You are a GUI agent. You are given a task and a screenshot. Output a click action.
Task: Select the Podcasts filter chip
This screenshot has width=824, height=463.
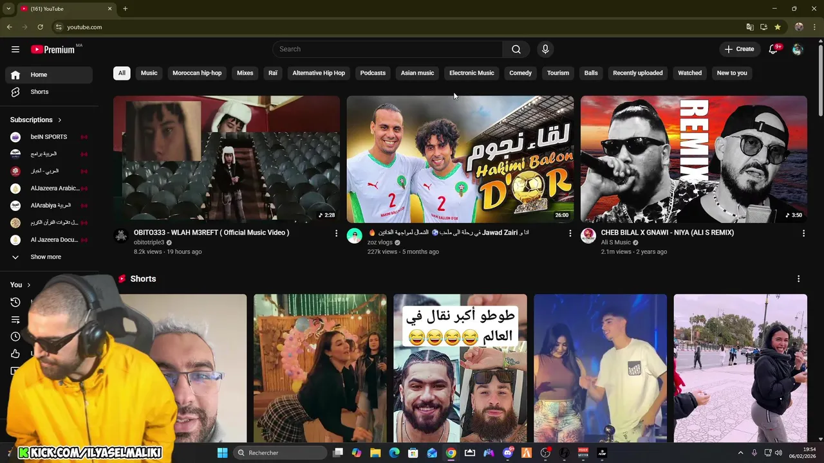[373, 73]
